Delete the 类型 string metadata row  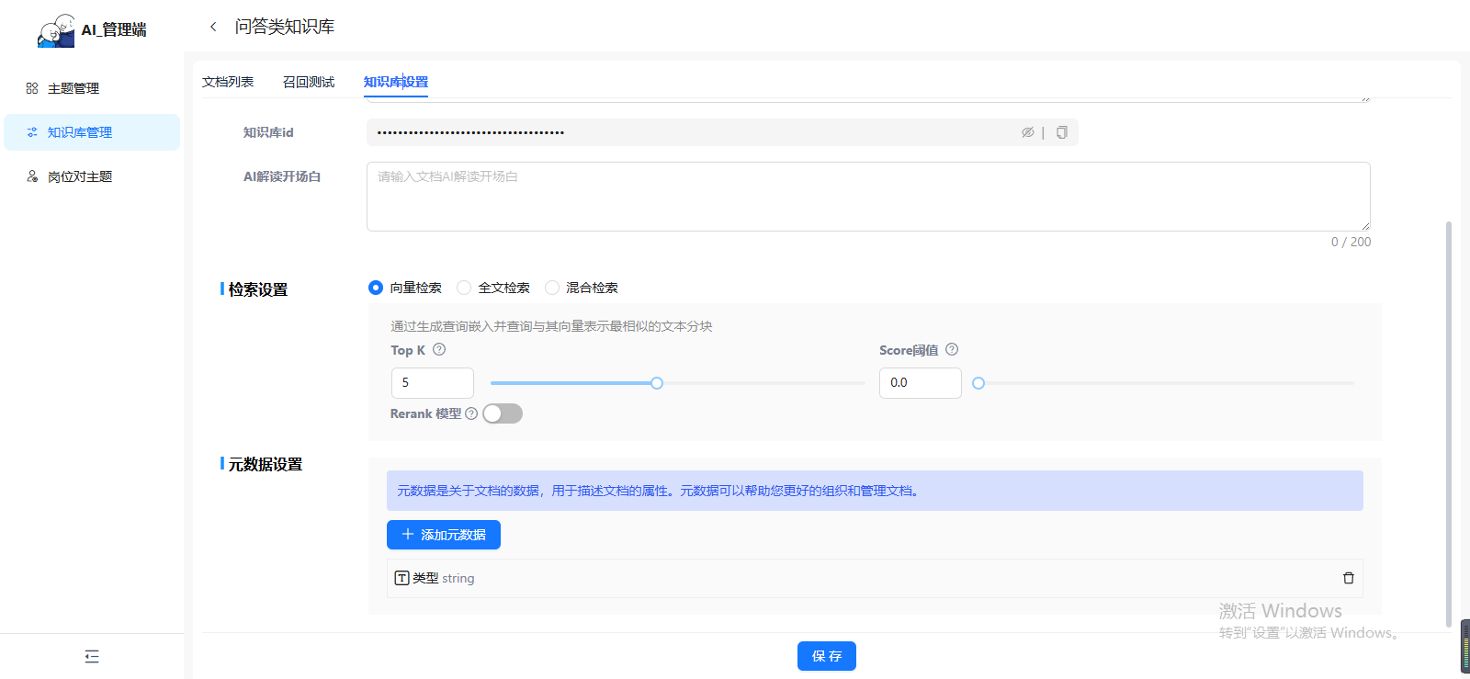pos(1348,578)
